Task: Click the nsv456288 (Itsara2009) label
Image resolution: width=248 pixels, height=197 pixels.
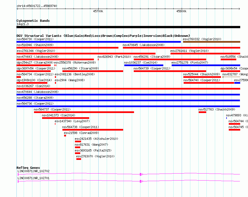Action: [x=35, y=98]
